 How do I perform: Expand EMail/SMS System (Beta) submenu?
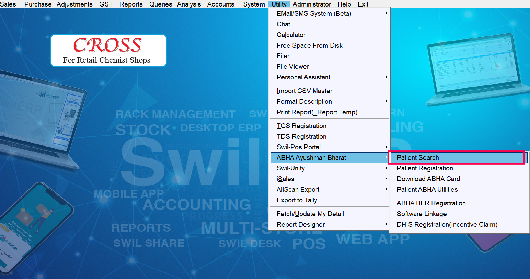[330, 13]
